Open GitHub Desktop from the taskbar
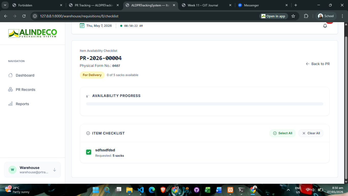 196,190
